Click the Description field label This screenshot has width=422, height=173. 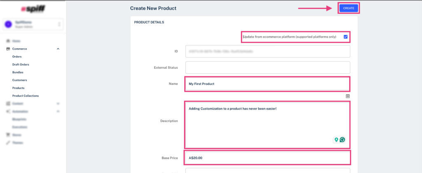(x=169, y=121)
